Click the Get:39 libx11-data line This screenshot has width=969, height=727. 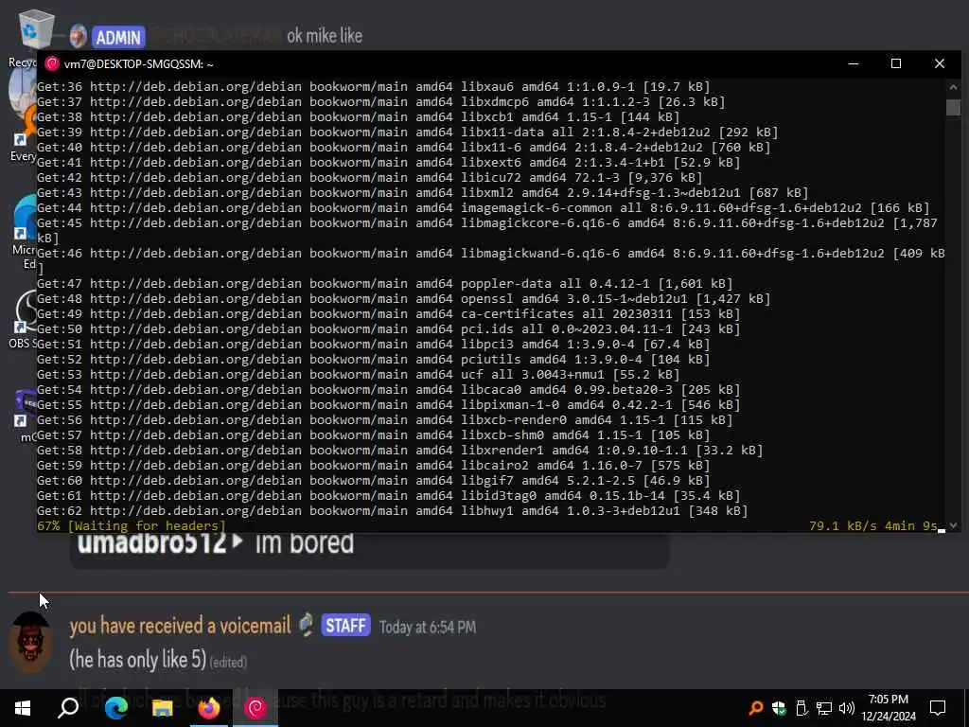coord(407,133)
